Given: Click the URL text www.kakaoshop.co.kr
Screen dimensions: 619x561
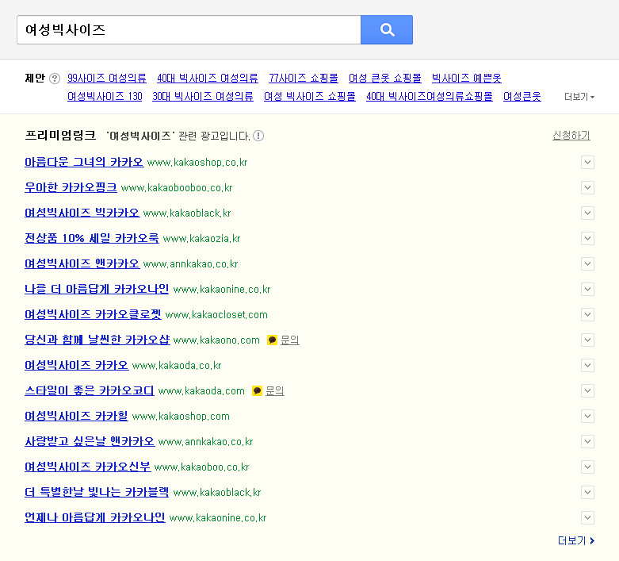Looking at the screenshot, I should click(197, 163).
